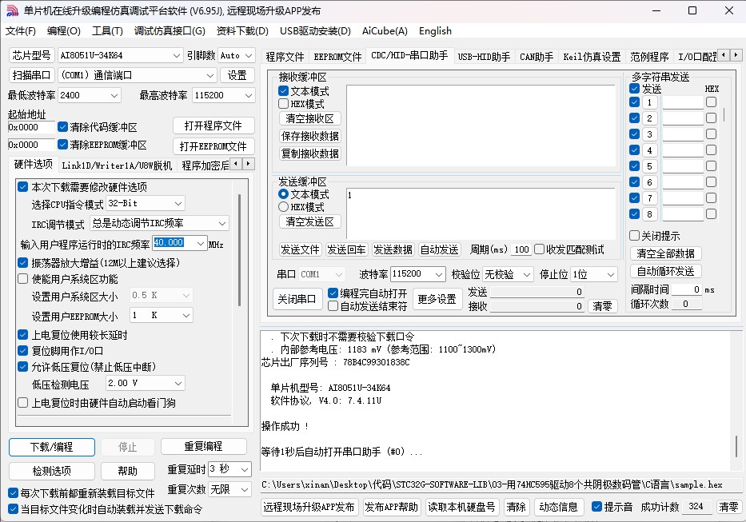Image resolution: width=746 pixels, height=522 pixels.
Task: Expand the 停止位 1位 dropdown
Action: tap(611, 274)
